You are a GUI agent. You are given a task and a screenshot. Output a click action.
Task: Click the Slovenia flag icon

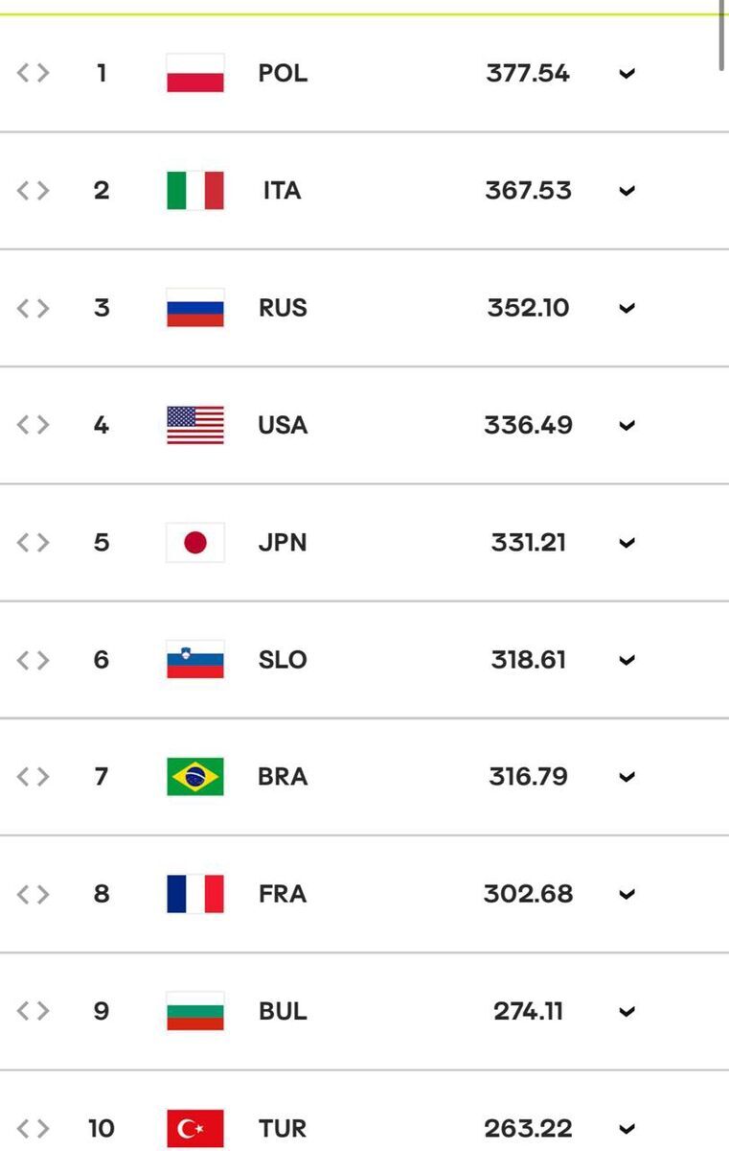pyautogui.click(x=195, y=659)
